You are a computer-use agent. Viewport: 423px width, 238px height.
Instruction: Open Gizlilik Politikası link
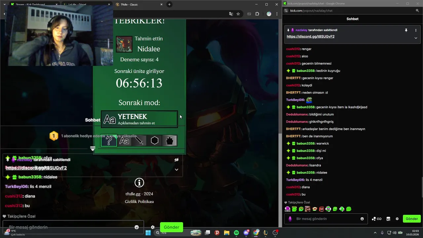click(x=139, y=202)
